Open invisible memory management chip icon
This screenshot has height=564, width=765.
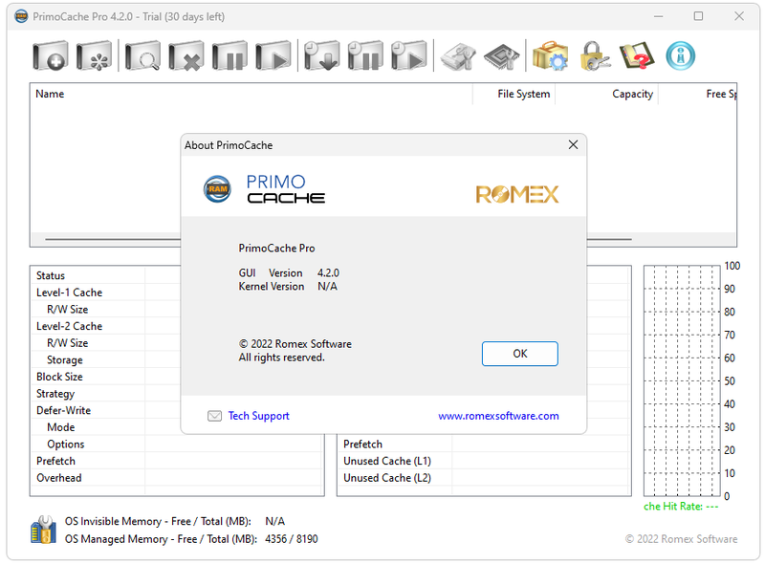click(501, 56)
